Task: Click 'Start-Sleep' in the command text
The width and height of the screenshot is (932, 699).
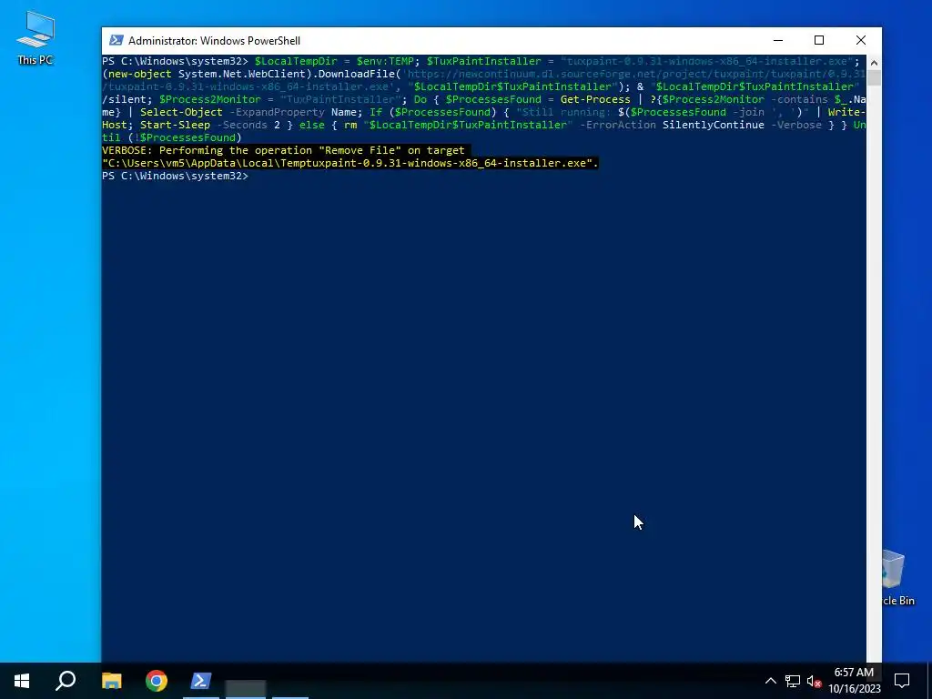Action: click(x=175, y=125)
